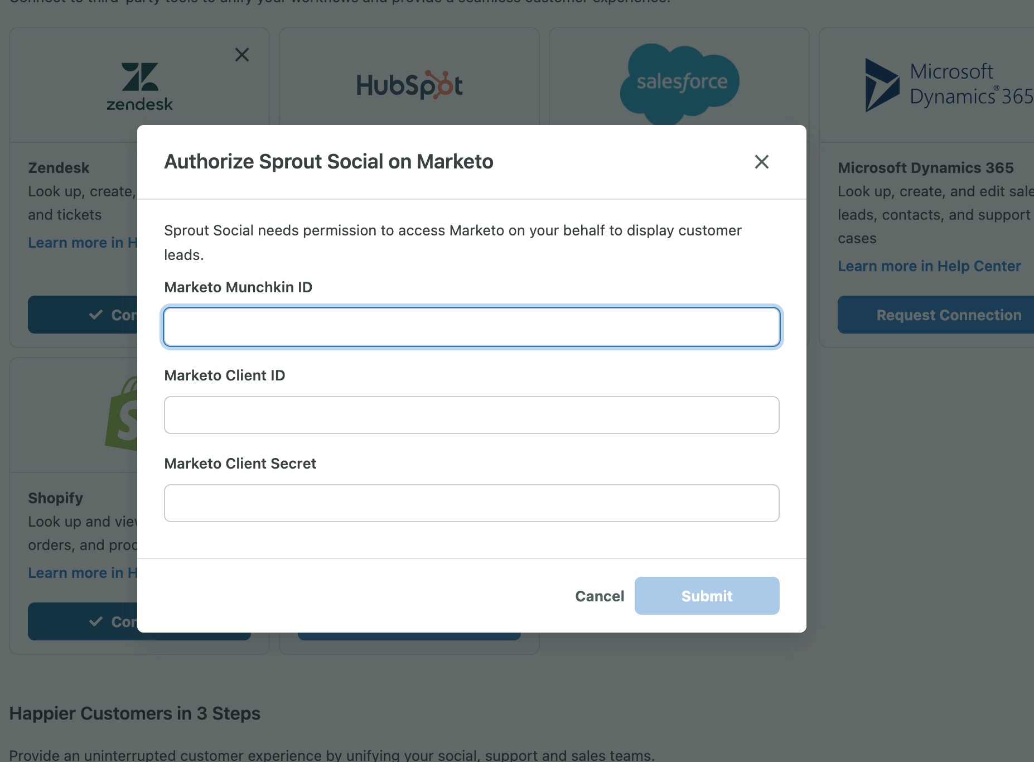Click the Marketo Client ID label
The height and width of the screenshot is (762, 1034).
point(225,375)
